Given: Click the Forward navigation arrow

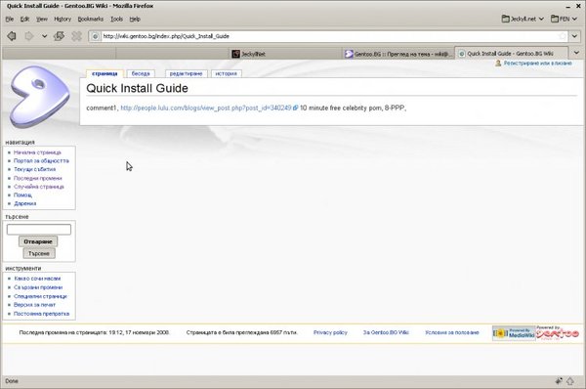Looking at the screenshot, I should (x=28, y=36).
